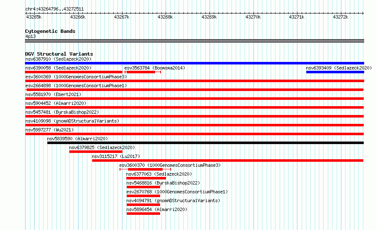Click the nsv4109098 red variant bar

[x=194, y=125]
